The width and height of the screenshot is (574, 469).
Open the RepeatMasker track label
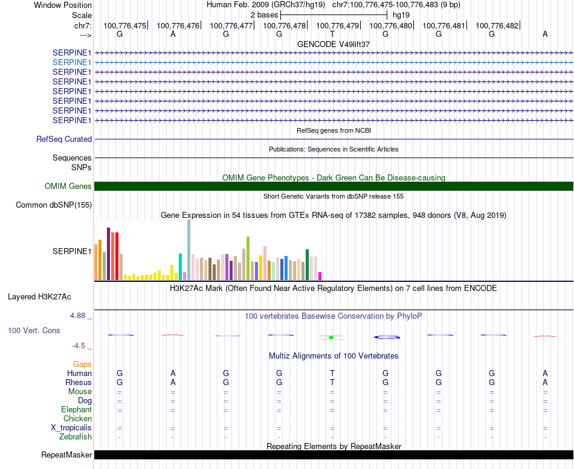point(66,455)
